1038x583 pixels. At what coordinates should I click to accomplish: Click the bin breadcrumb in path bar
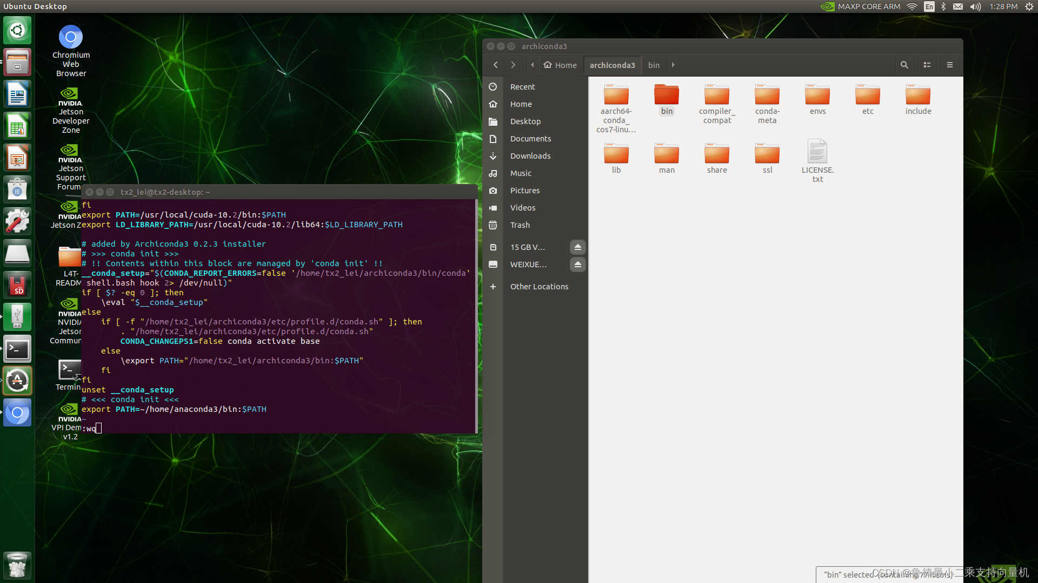[x=654, y=65]
